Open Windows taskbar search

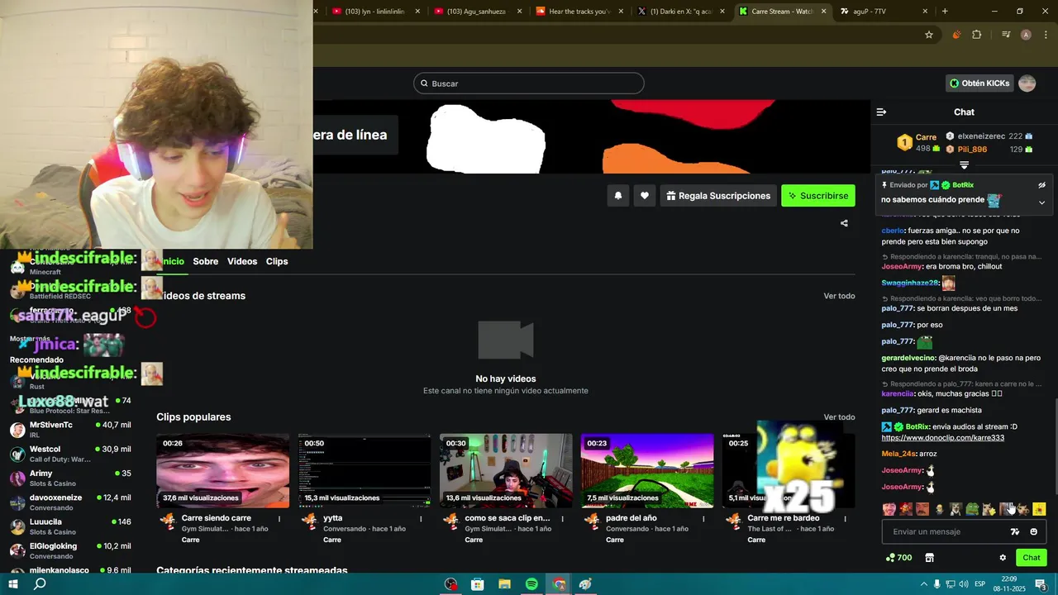(x=40, y=584)
